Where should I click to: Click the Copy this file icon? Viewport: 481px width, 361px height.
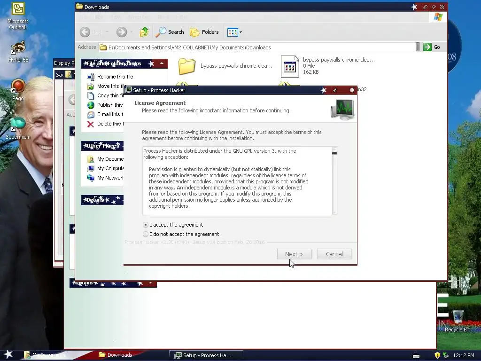point(91,96)
